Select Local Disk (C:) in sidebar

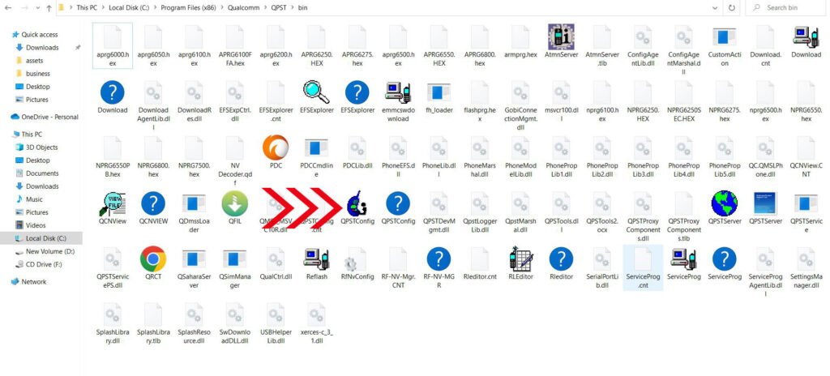41,238
